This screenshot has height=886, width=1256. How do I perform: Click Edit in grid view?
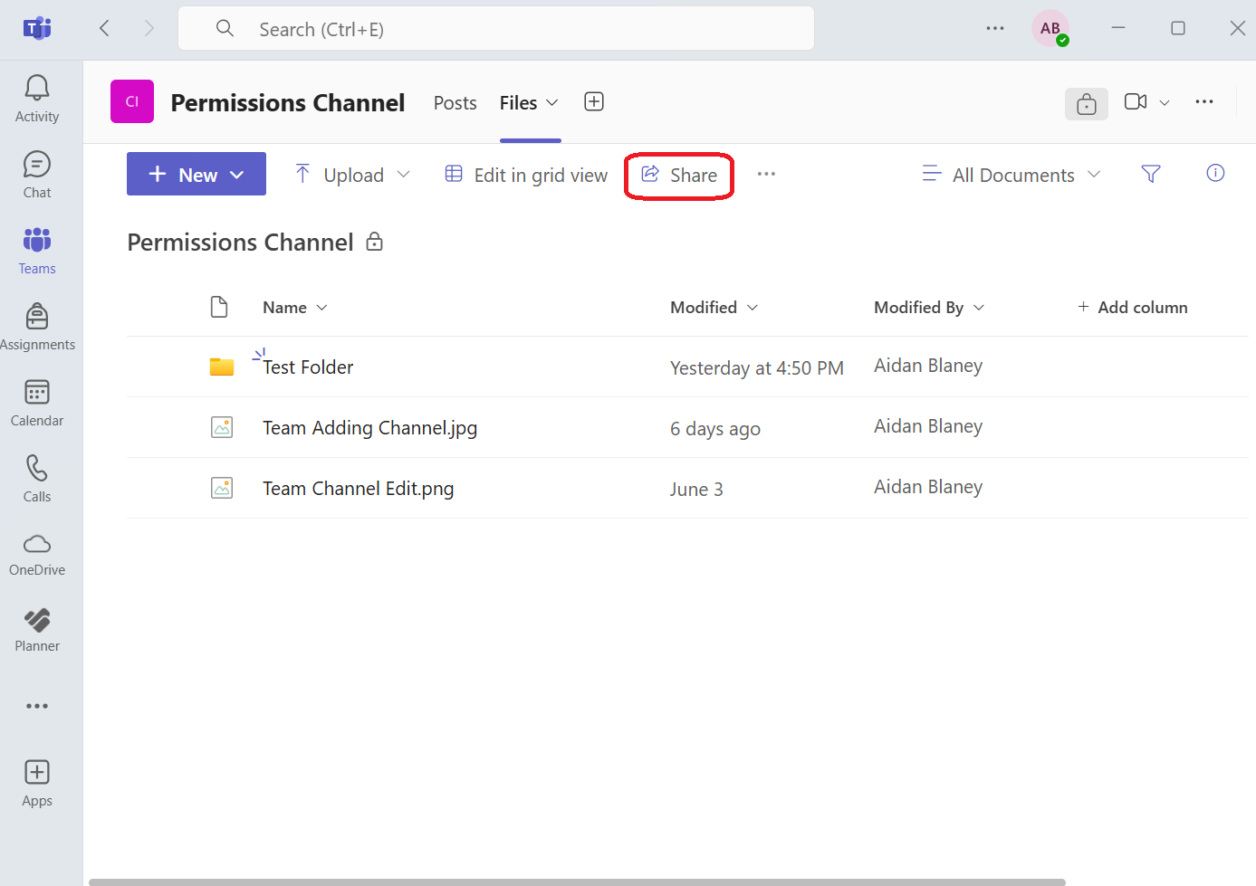point(526,175)
